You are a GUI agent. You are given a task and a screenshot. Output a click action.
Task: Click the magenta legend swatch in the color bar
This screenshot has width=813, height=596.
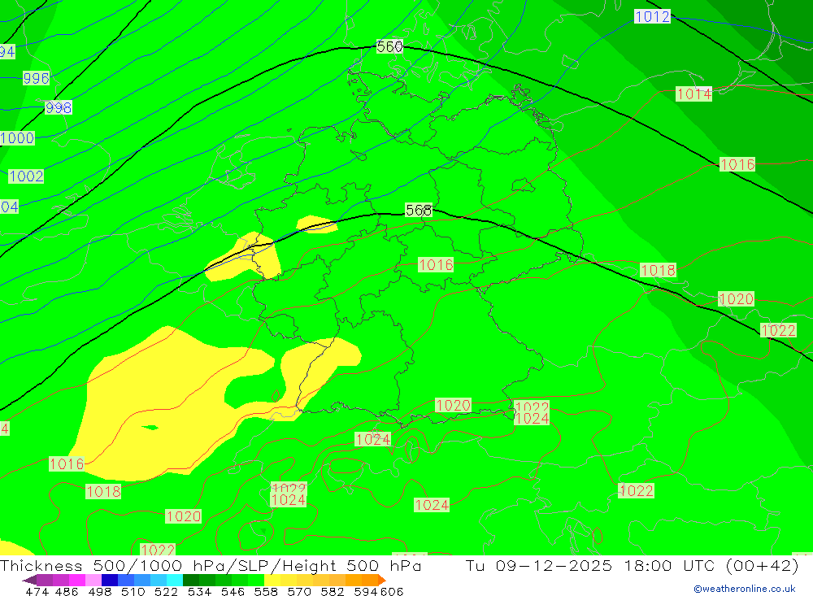point(76,580)
